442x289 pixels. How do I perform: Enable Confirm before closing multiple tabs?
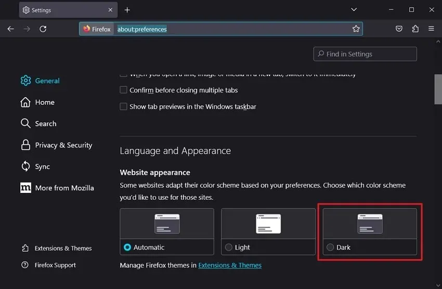pos(123,90)
